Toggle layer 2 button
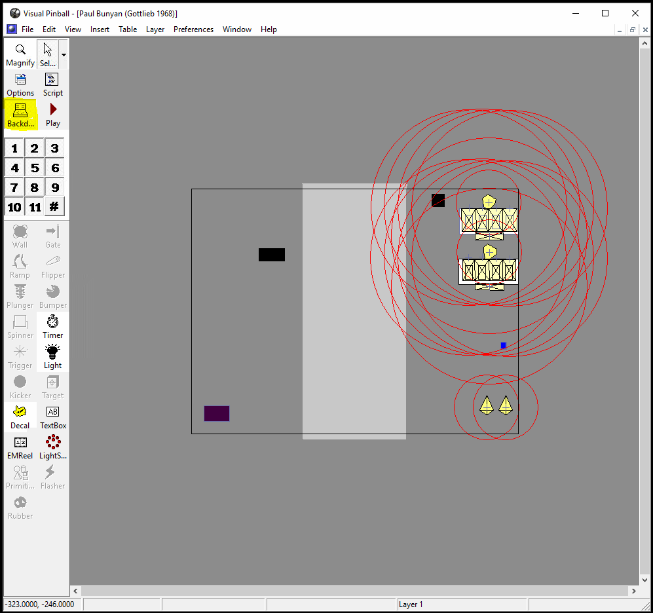Image resolution: width=653 pixels, height=613 pixels. (x=35, y=148)
